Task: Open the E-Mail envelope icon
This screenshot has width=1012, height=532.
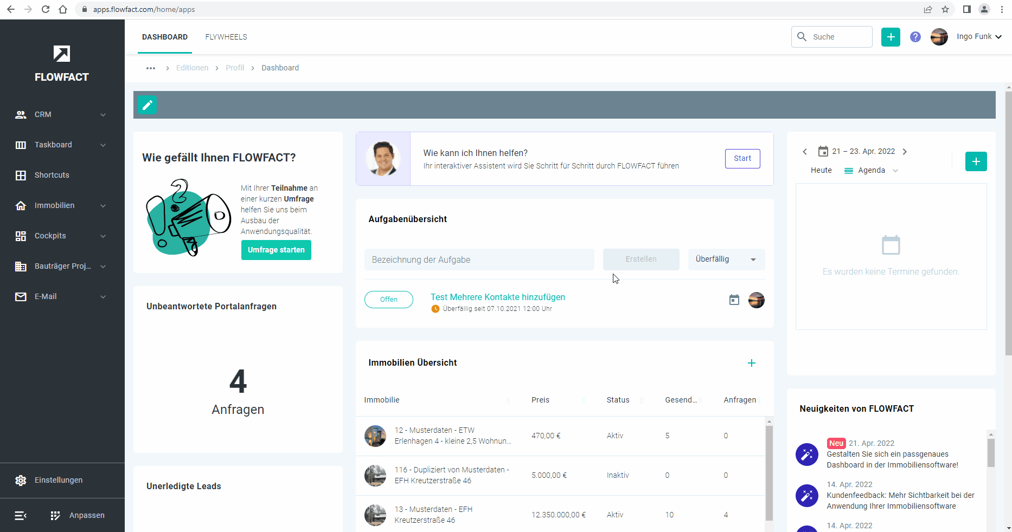Action: [x=21, y=296]
